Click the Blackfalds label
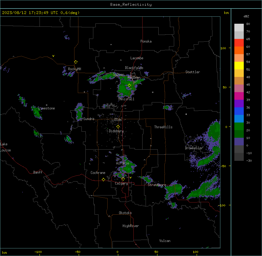Screen dimensions: 262x256 click(x=134, y=68)
